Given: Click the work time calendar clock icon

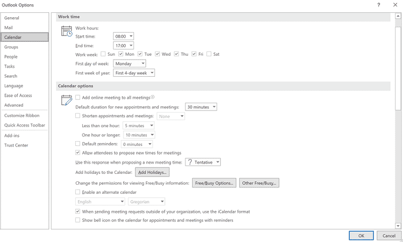Looking at the screenshot, I should 67,31.
